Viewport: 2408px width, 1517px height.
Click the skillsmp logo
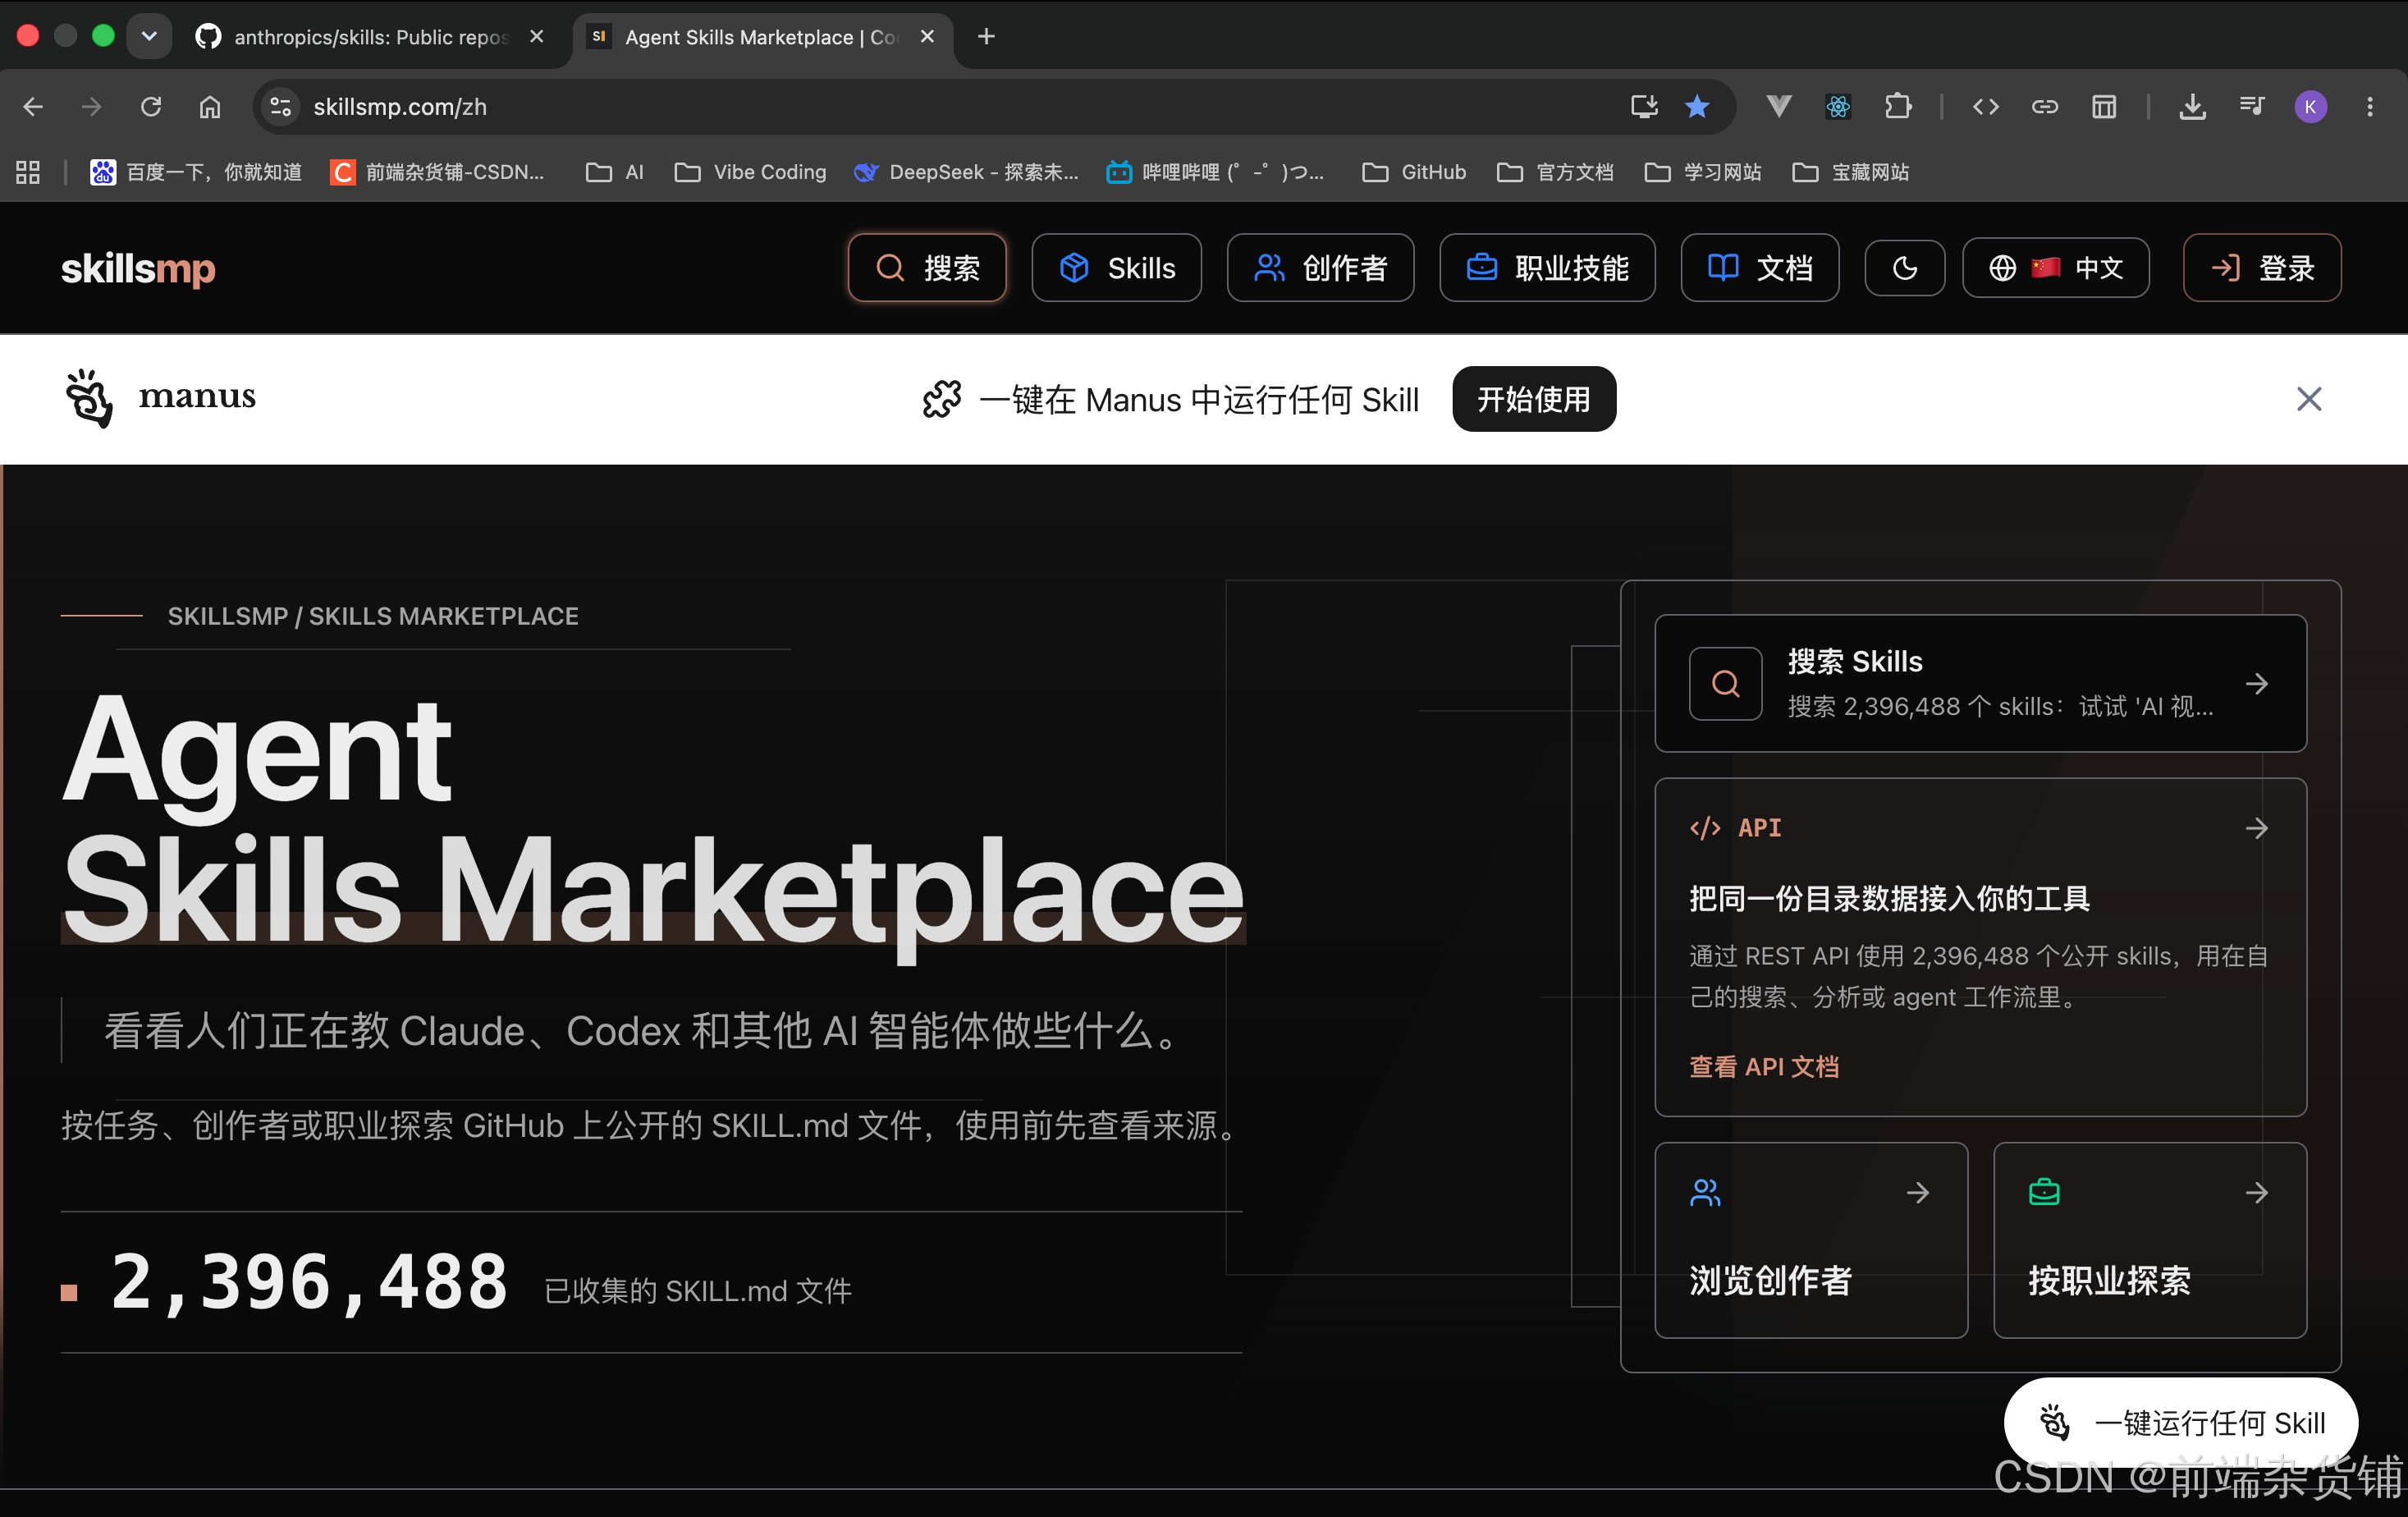138,268
